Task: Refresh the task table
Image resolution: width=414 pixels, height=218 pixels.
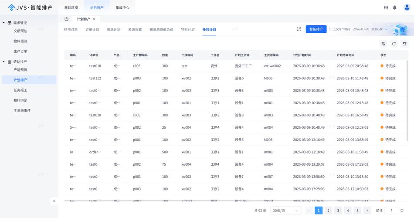Action: [x=394, y=44]
